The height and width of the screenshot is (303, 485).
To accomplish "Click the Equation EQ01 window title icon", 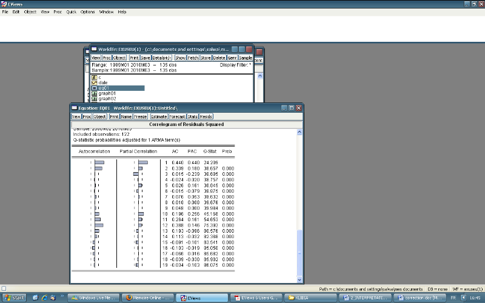I will 74,107.
